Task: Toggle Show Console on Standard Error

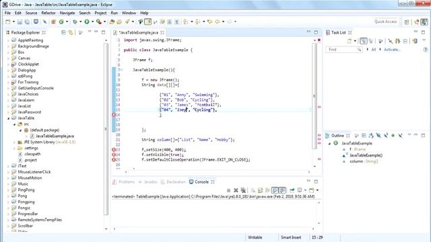Action: 282,190
